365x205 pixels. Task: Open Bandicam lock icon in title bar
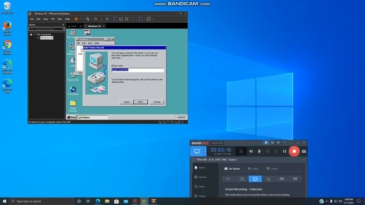pyautogui.click(x=266, y=142)
